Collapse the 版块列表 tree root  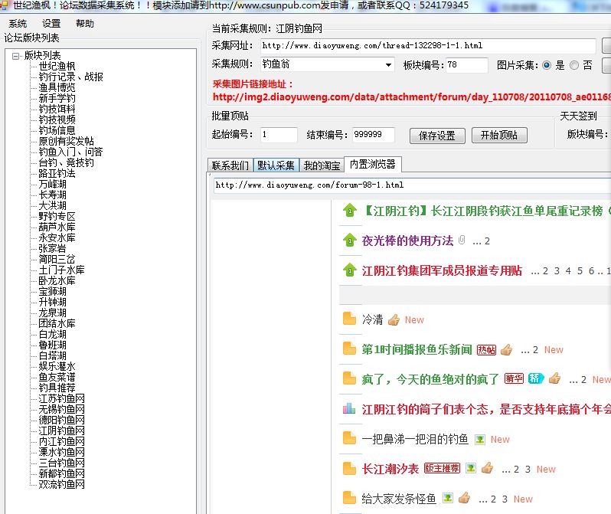tap(15, 56)
